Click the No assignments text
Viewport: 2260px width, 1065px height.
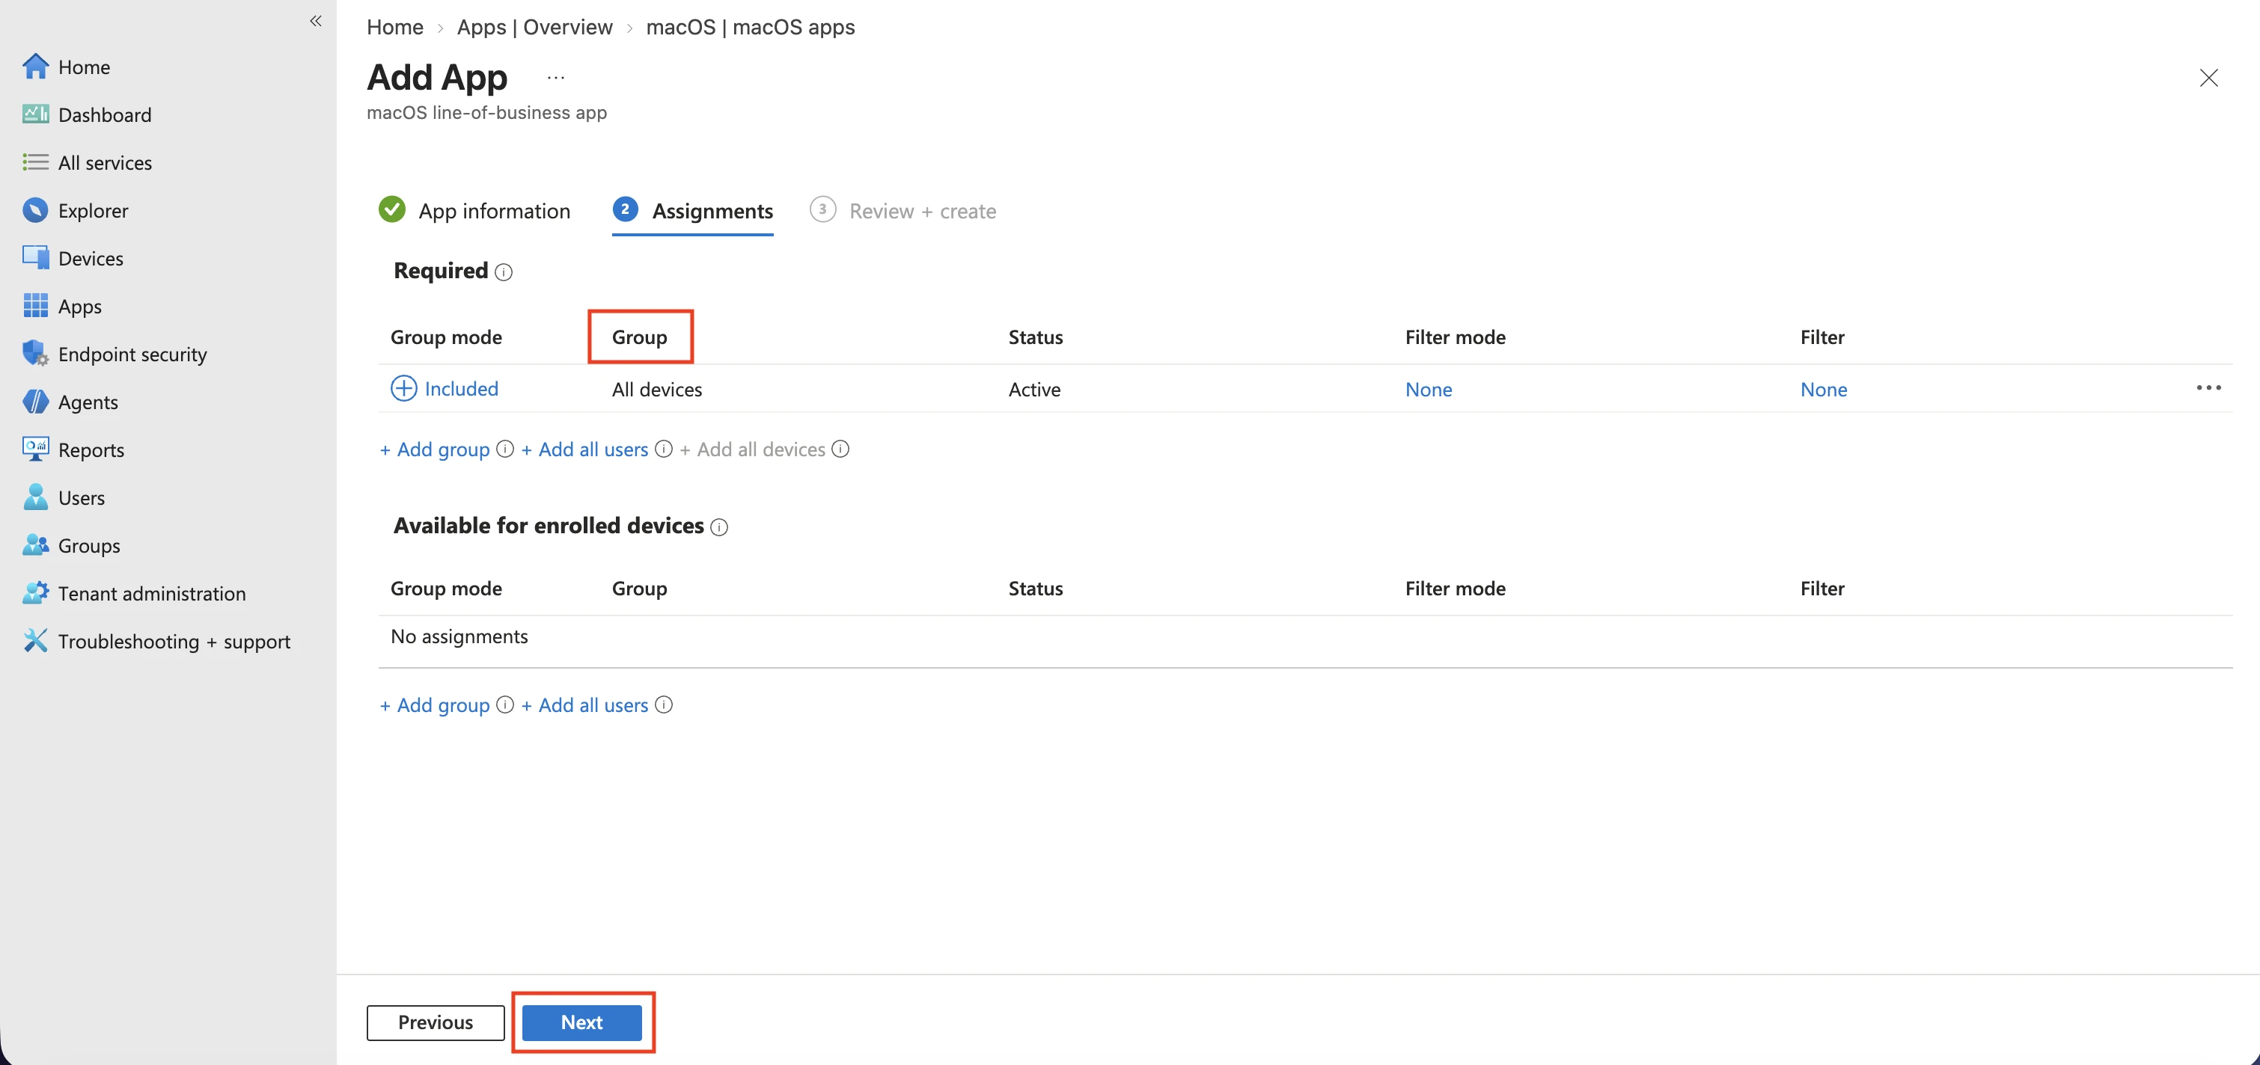tap(459, 636)
